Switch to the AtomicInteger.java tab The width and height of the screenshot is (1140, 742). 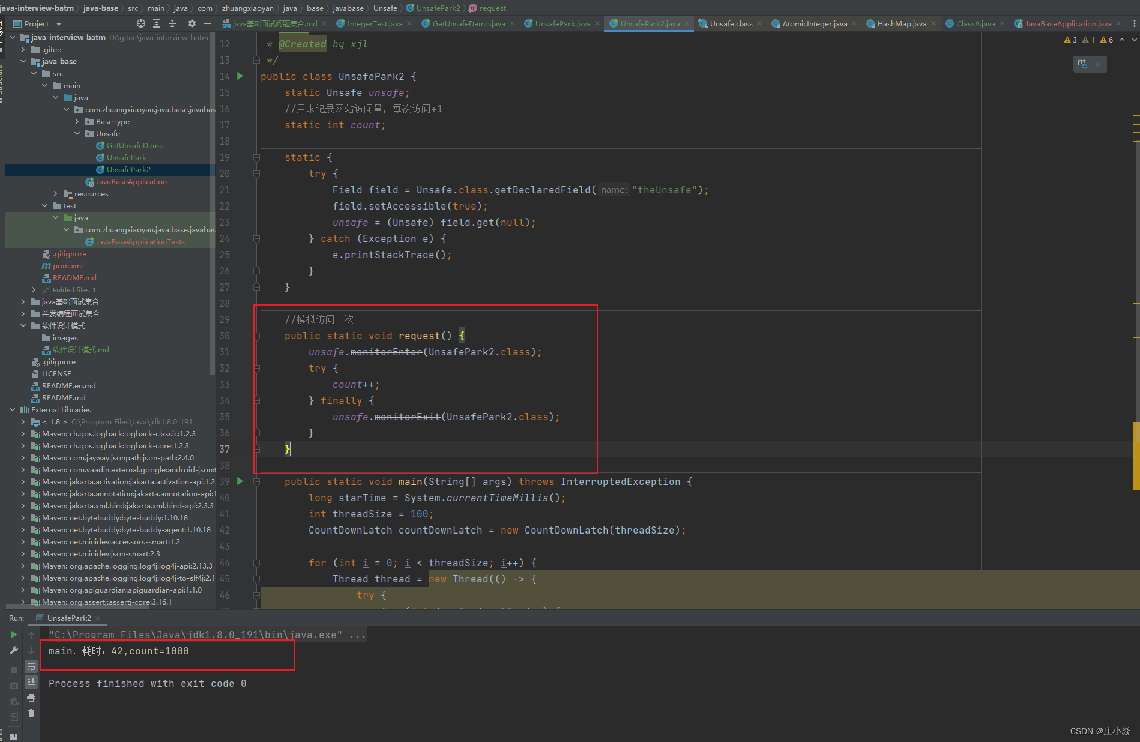click(815, 24)
